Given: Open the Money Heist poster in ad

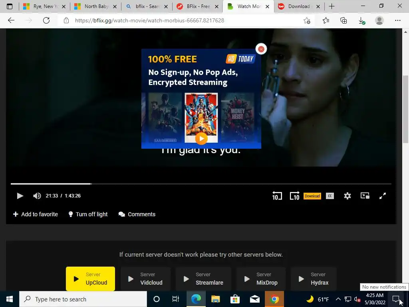Looking at the screenshot, I should tap(237, 118).
